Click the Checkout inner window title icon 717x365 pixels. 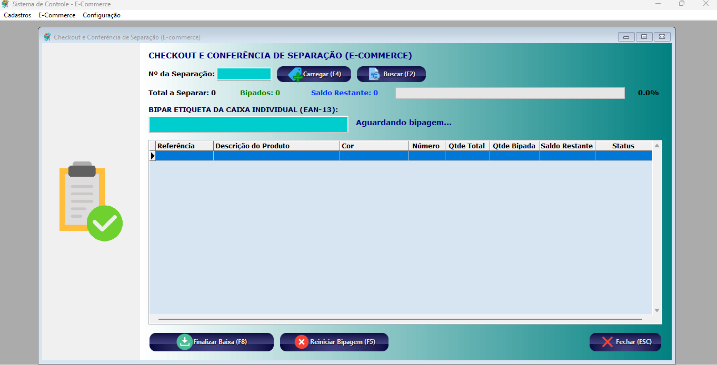(47, 37)
